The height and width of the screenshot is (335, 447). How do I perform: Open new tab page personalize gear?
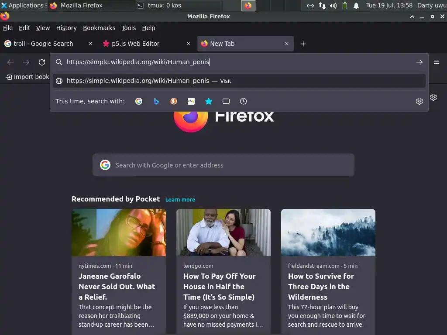433,97
